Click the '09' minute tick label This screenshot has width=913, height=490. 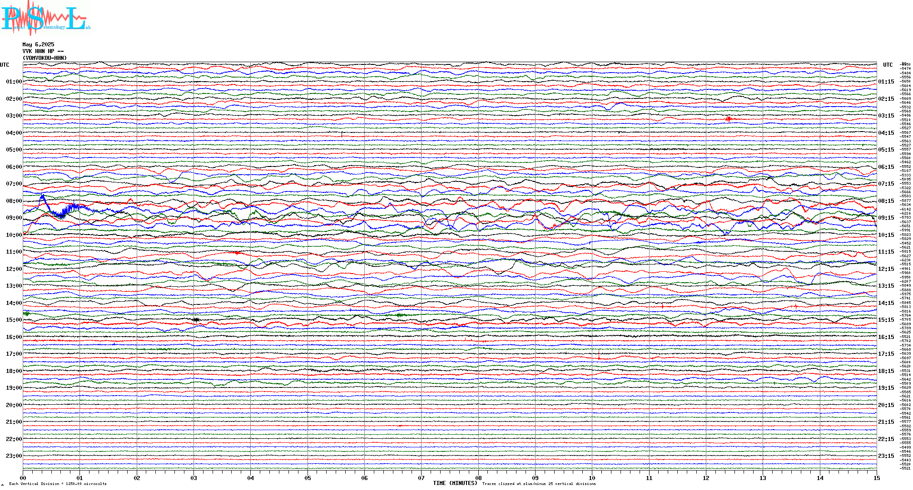point(536,478)
